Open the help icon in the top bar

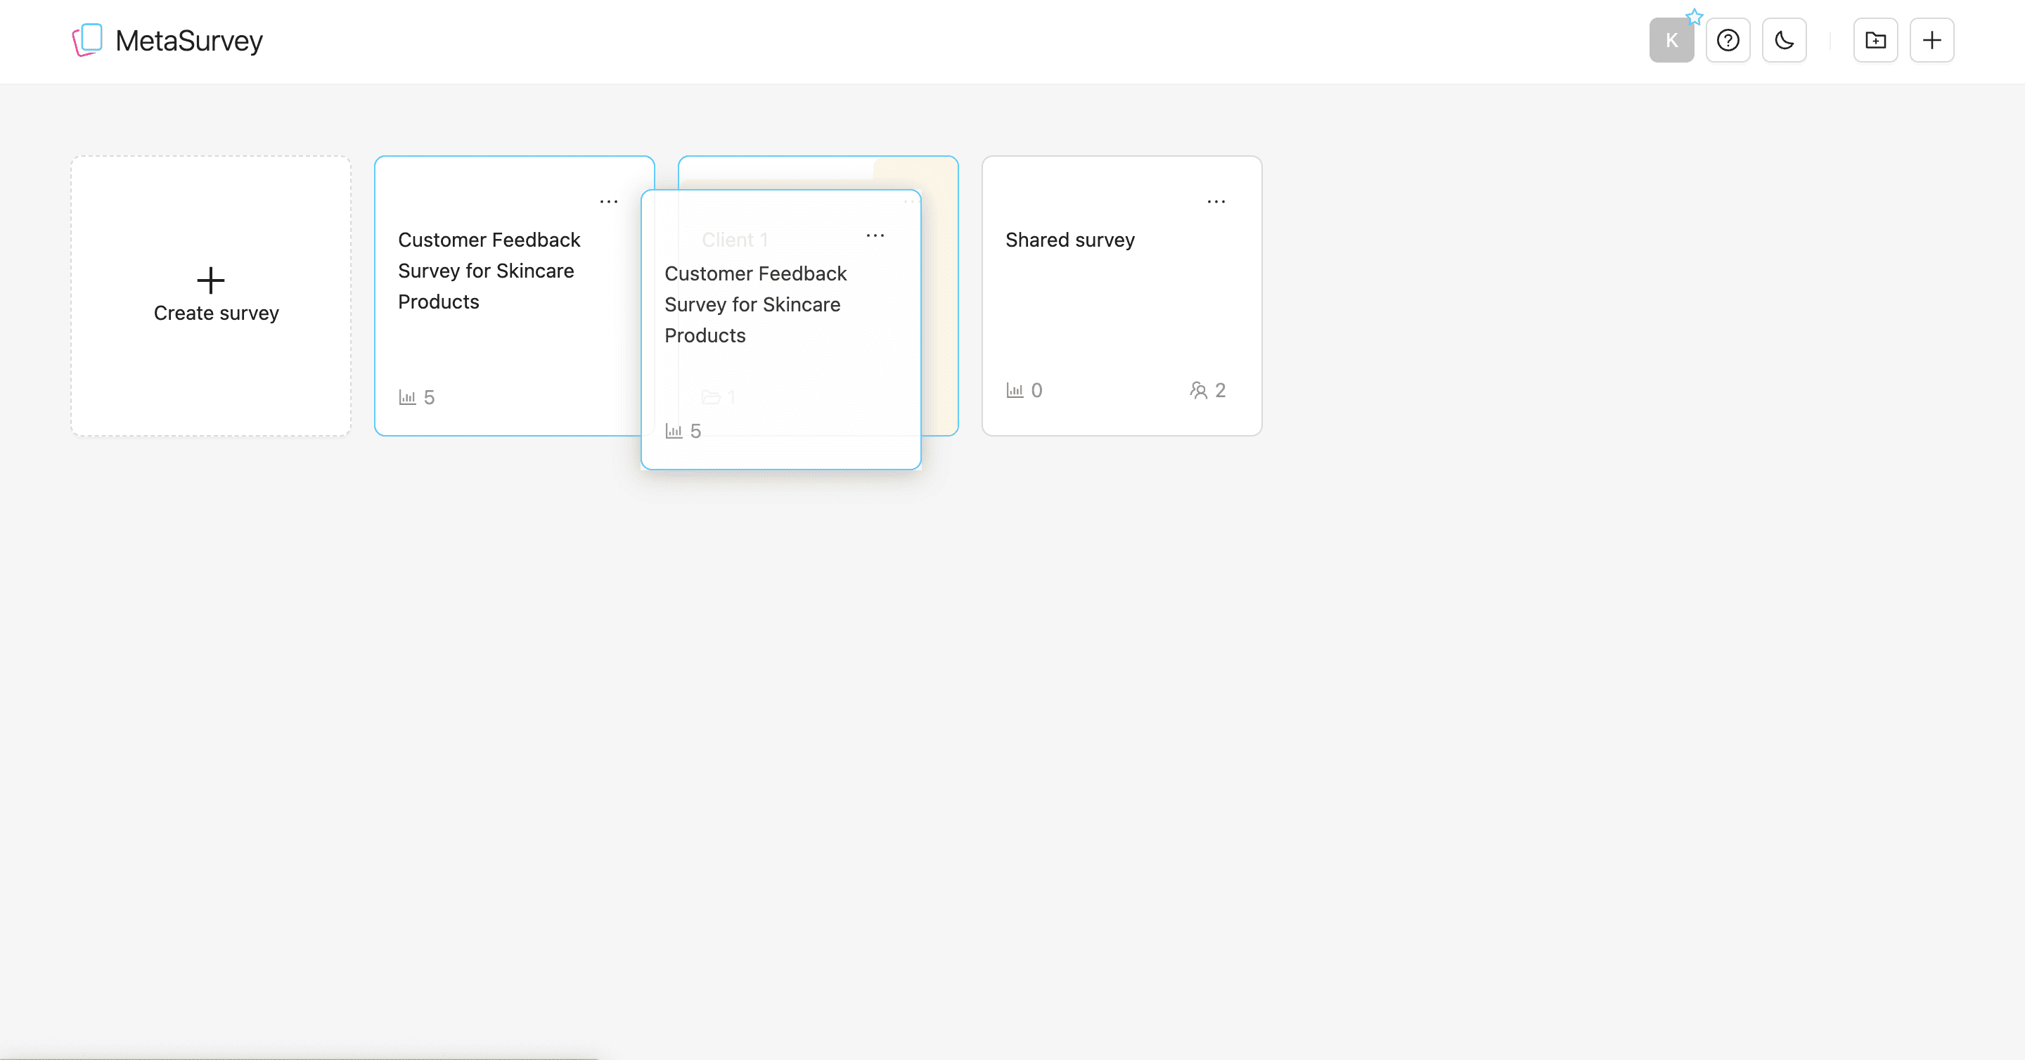tap(1728, 40)
